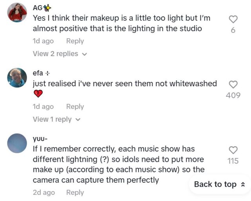Click the double-arrow icon in Back to top
This screenshot has height=201, width=251.
click(243, 185)
